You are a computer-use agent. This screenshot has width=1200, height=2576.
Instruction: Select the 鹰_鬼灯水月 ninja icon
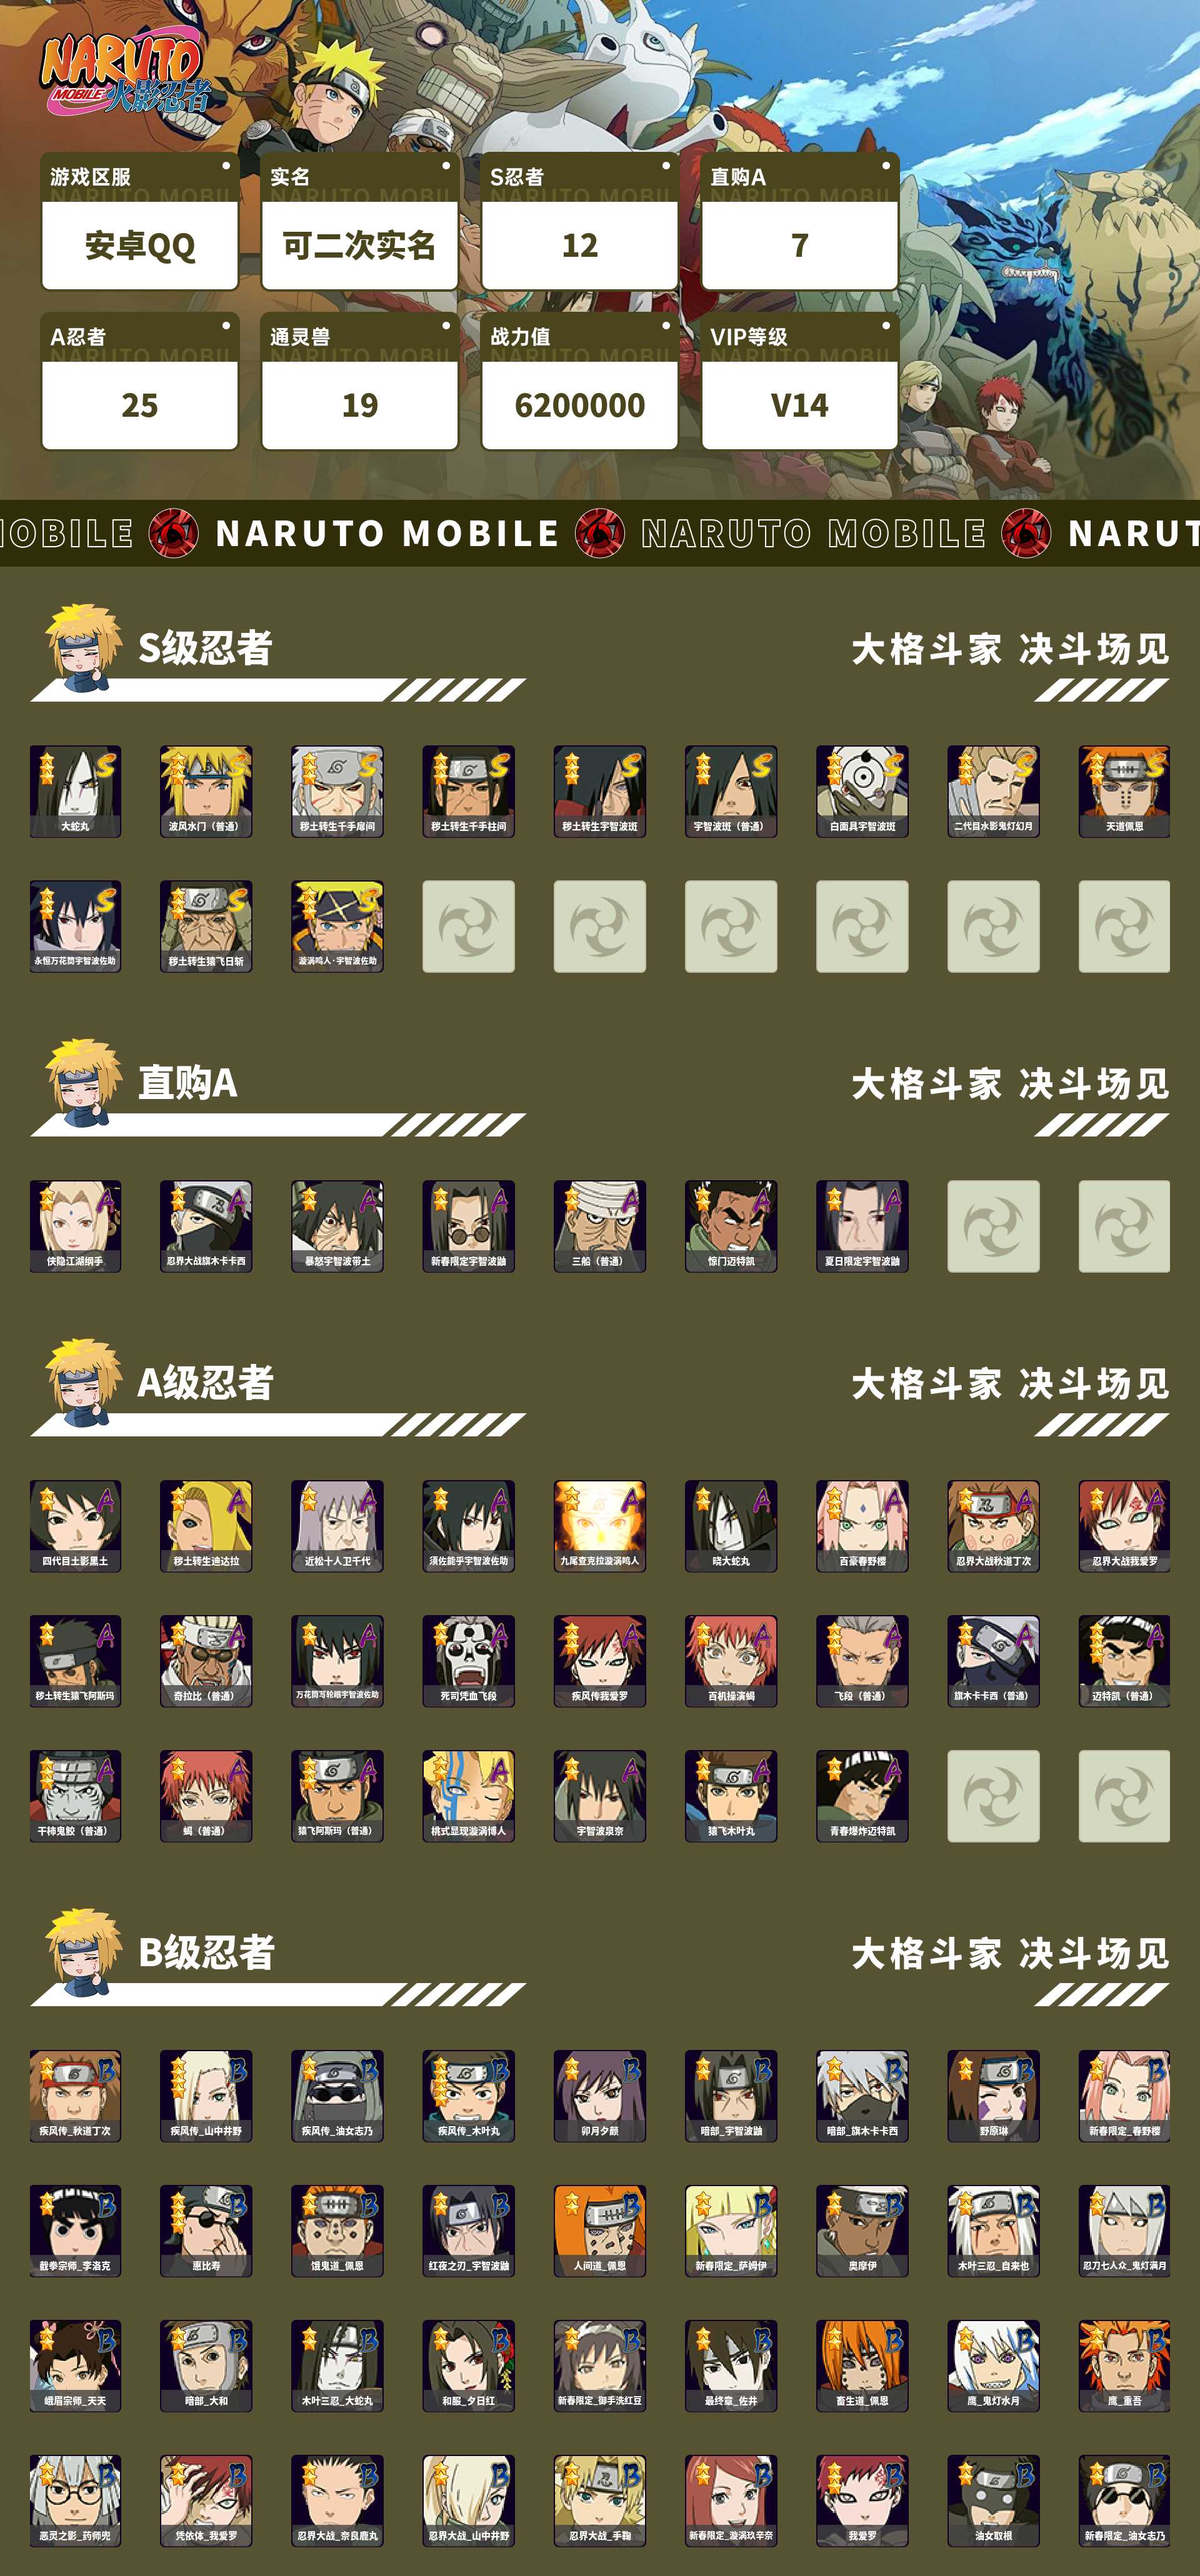(993, 2366)
